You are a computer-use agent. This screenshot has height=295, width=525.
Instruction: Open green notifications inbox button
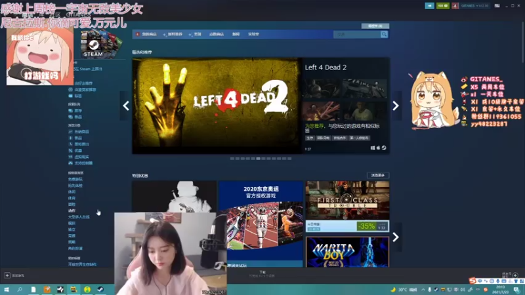442,6
